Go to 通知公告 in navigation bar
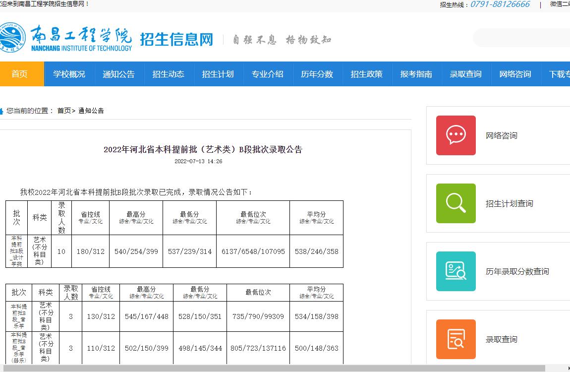 (119, 74)
